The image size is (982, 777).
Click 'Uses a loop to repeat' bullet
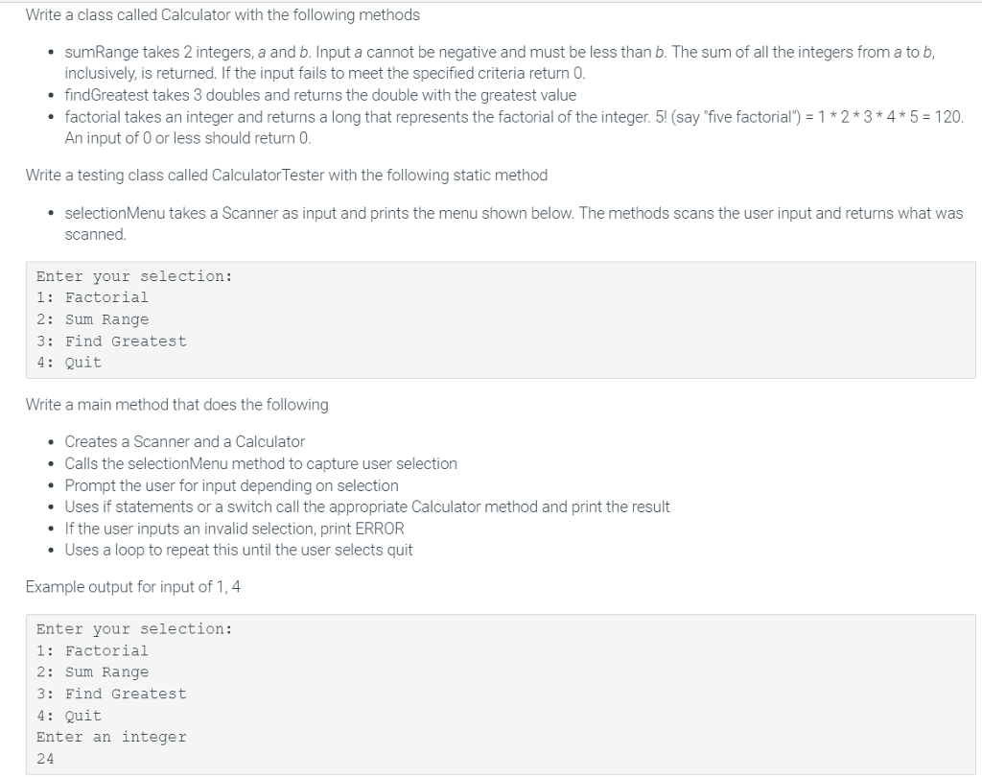click(x=239, y=550)
